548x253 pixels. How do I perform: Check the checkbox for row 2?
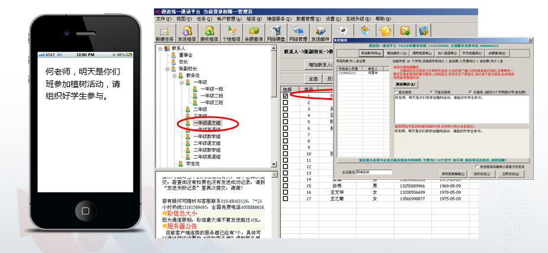pyautogui.click(x=285, y=102)
